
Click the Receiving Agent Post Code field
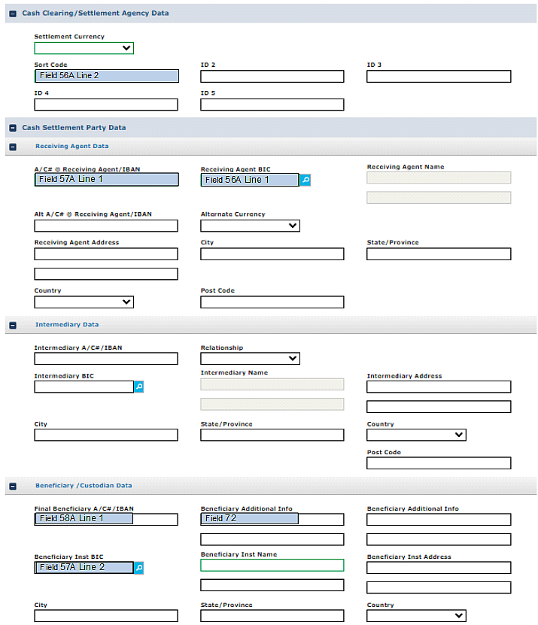click(x=272, y=302)
